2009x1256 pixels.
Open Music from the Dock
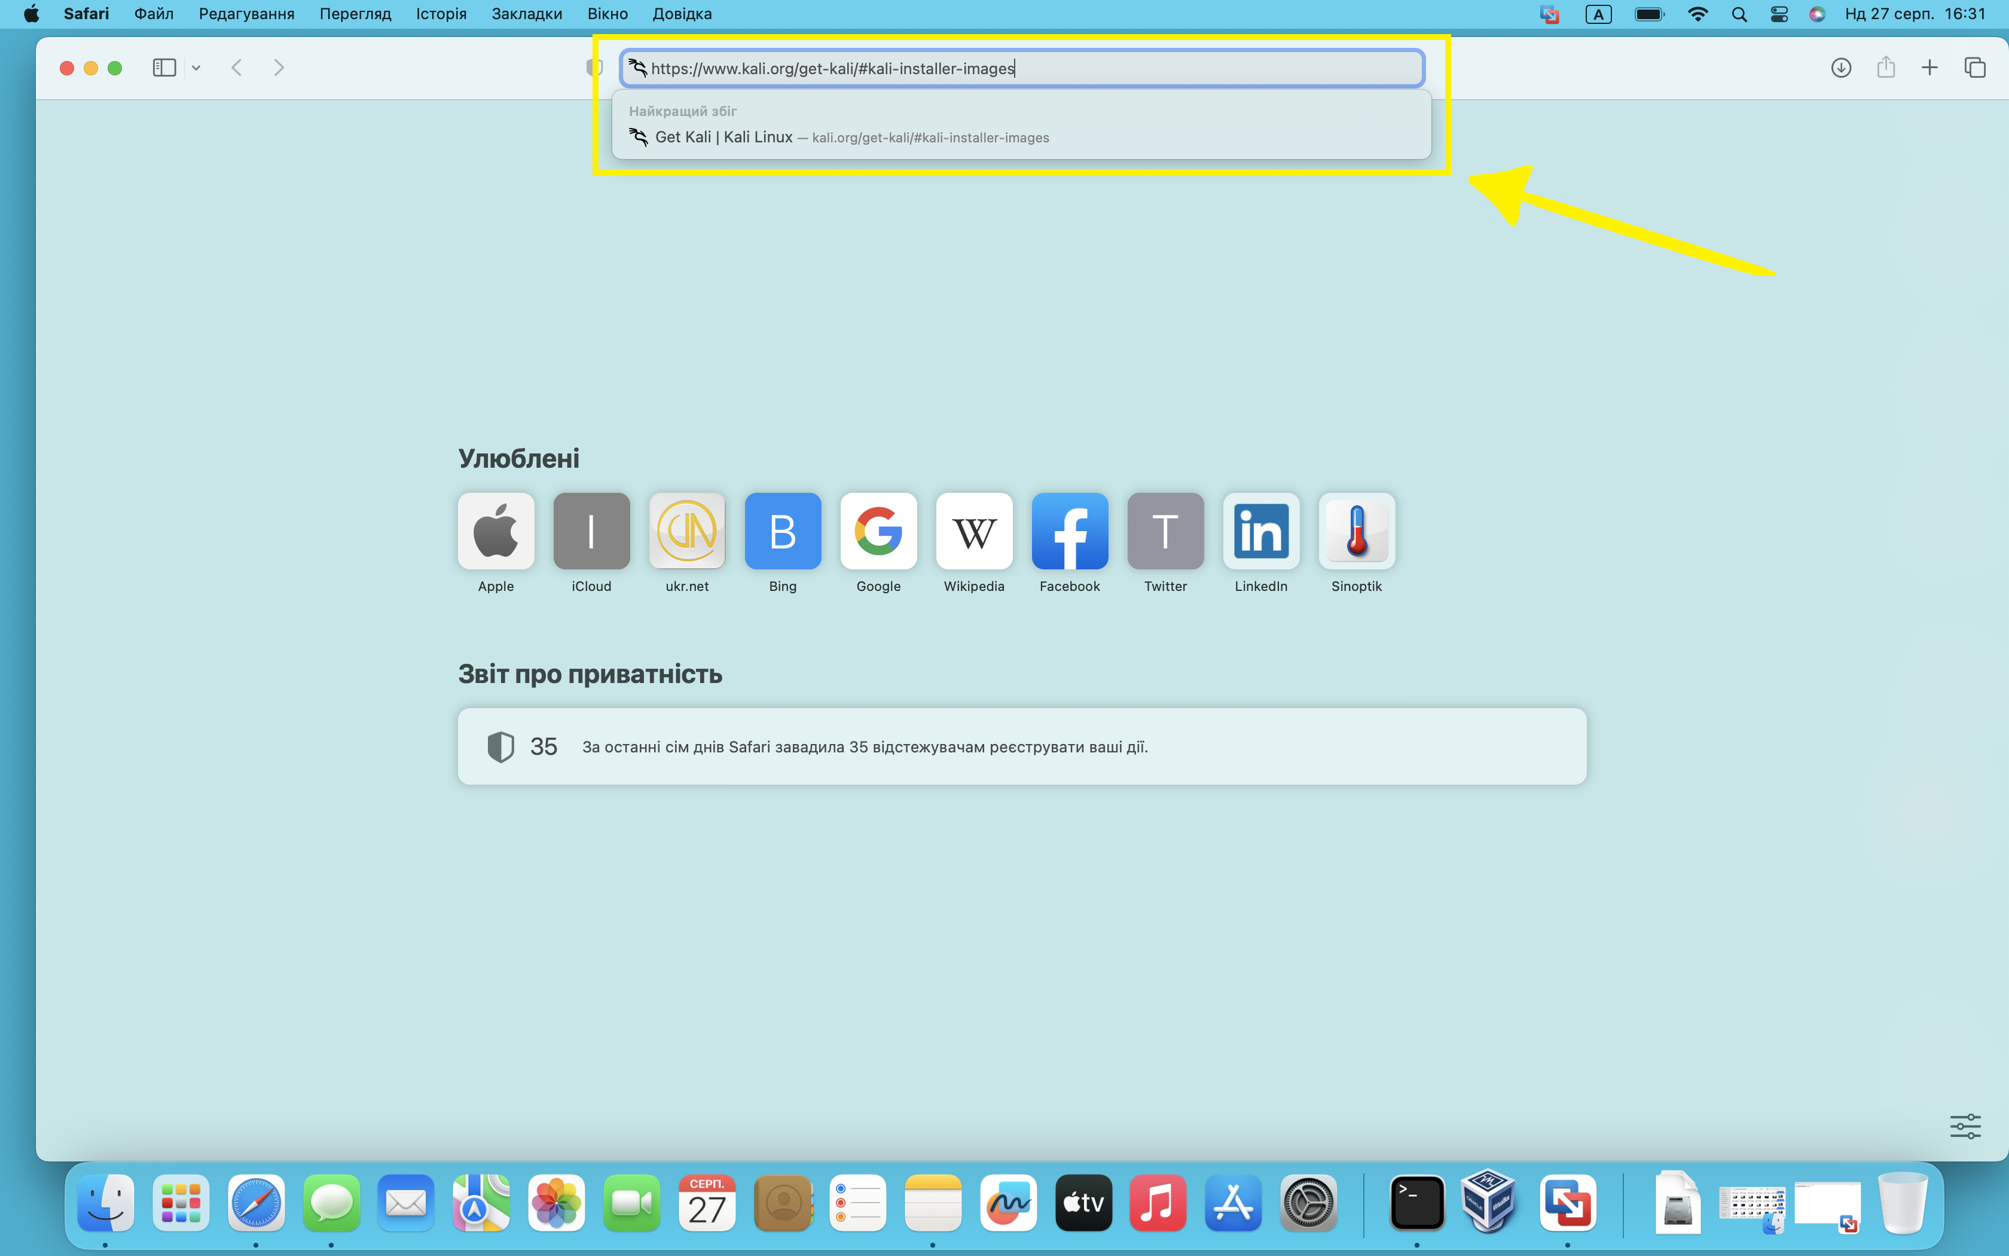click(x=1158, y=1202)
